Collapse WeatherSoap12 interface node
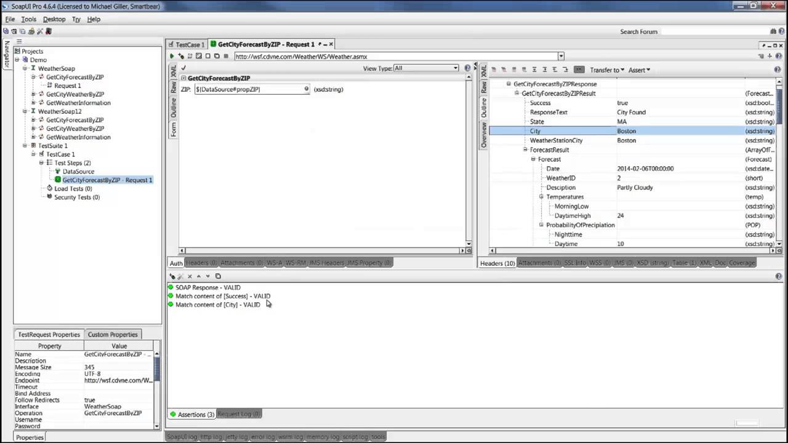 [x=25, y=111]
